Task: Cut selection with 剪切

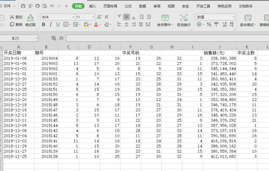Action: click(x=16, y=17)
